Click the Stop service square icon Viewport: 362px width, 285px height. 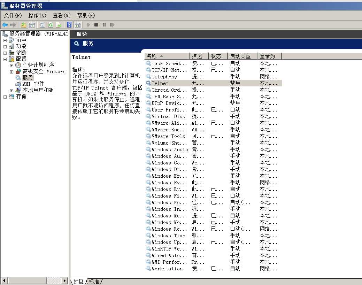[96, 25]
